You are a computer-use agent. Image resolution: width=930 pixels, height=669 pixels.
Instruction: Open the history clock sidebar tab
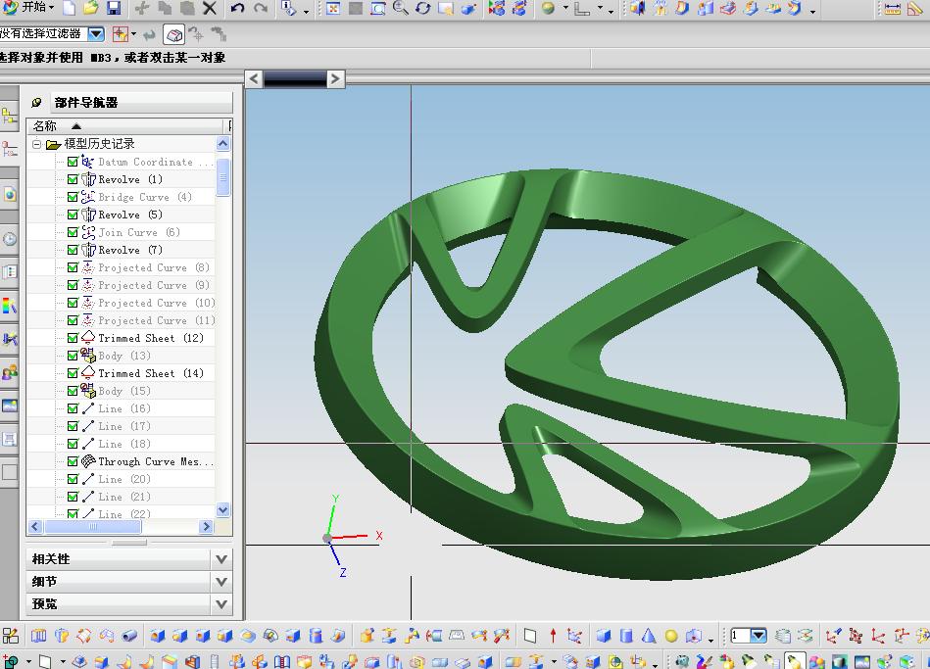pos(9,239)
